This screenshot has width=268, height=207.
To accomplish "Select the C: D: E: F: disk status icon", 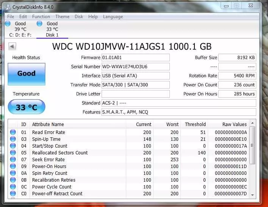I will click(8, 24).
